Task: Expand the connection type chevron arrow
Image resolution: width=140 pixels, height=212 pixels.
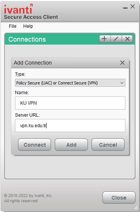Action: pos(122,83)
